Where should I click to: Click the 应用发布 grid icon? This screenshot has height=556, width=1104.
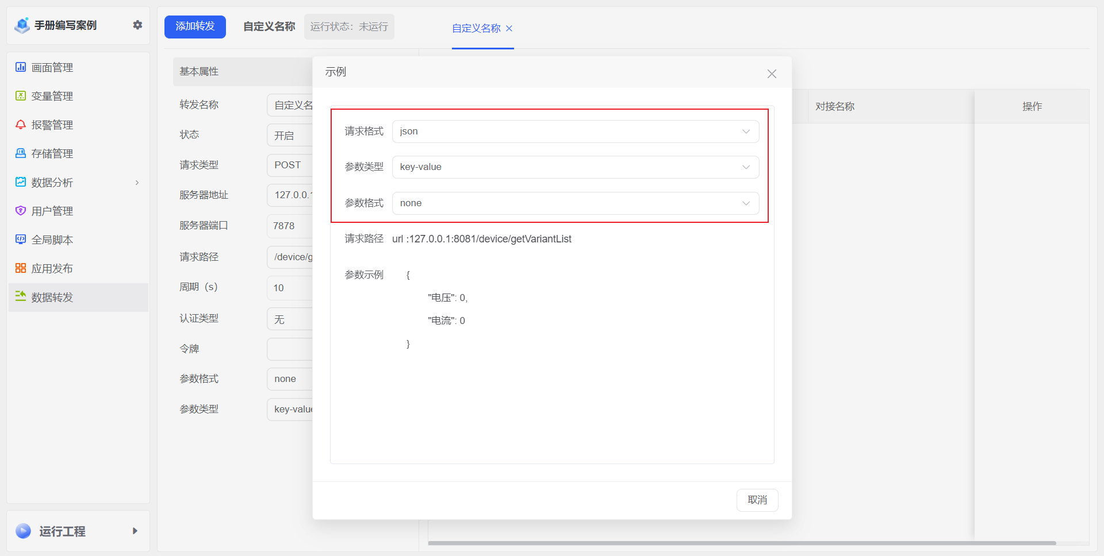[x=21, y=268]
